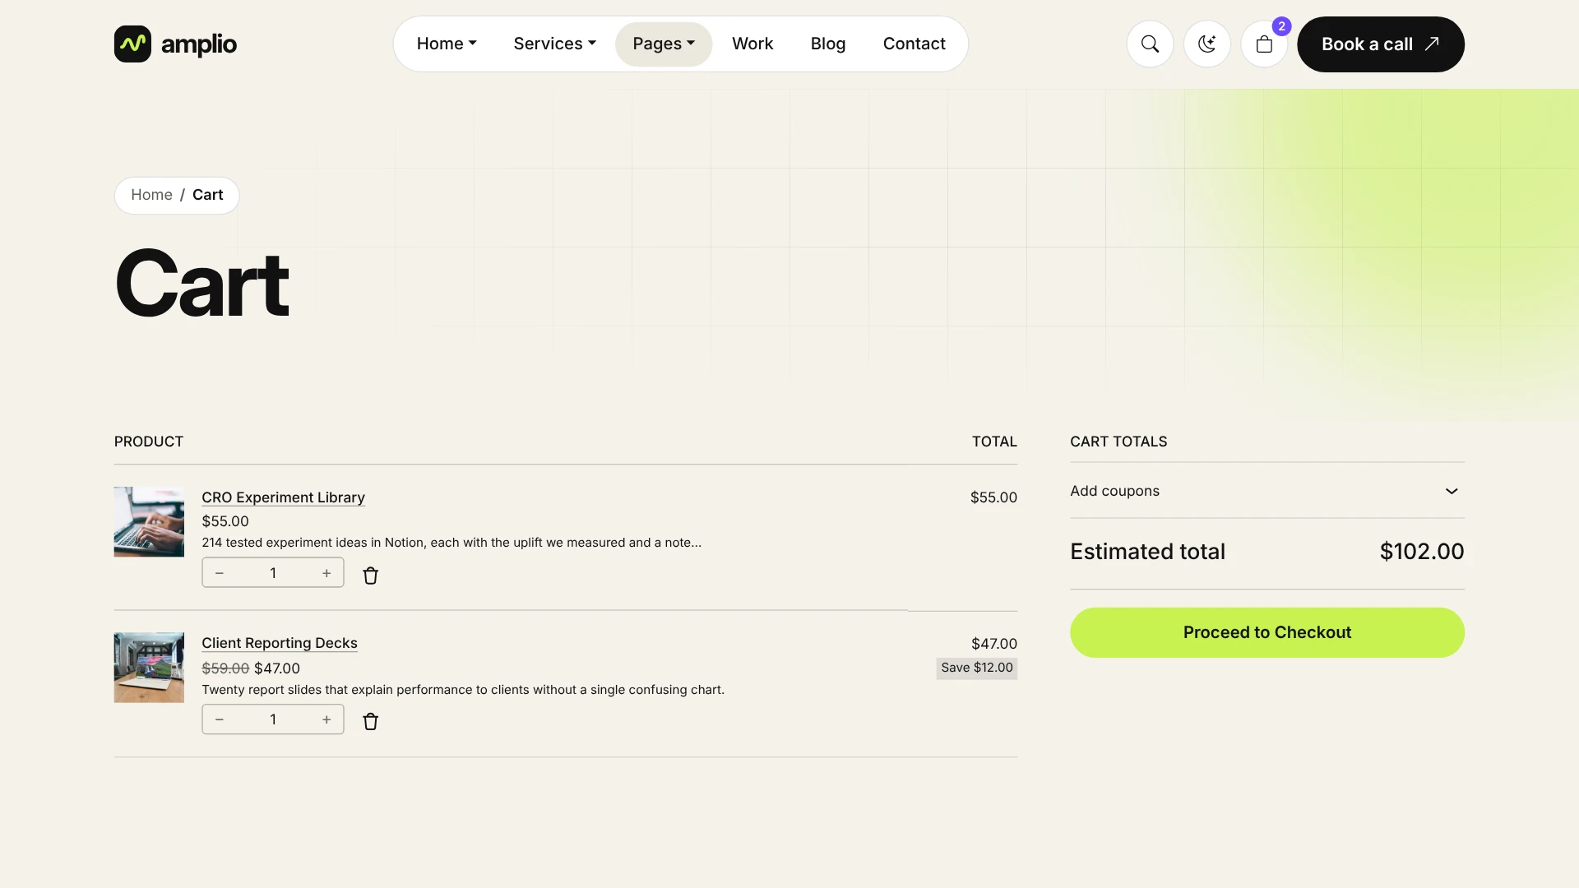Click the Cart breadcrumb text
The width and height of the screenshot is (1579, 888).
[x=207, y=195]
